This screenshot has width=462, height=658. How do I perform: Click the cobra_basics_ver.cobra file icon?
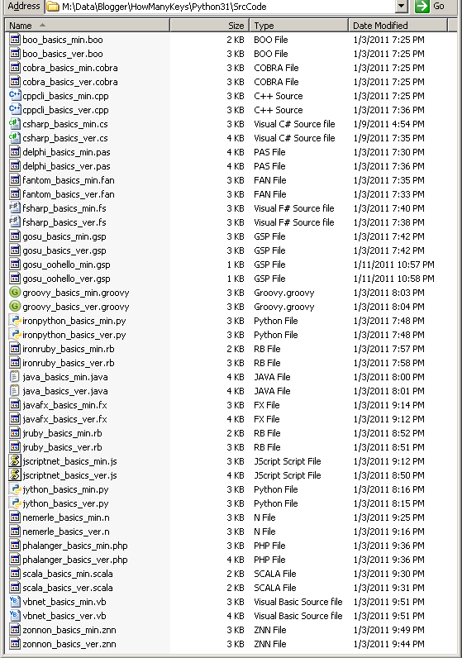click(x=15, y=82)
